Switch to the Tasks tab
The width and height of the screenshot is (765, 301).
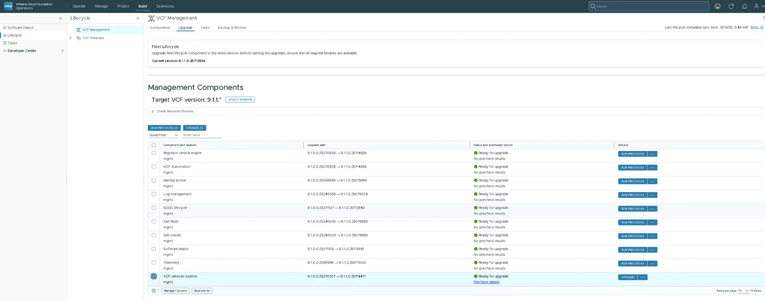pyautogui.click(x=205, y=28)
